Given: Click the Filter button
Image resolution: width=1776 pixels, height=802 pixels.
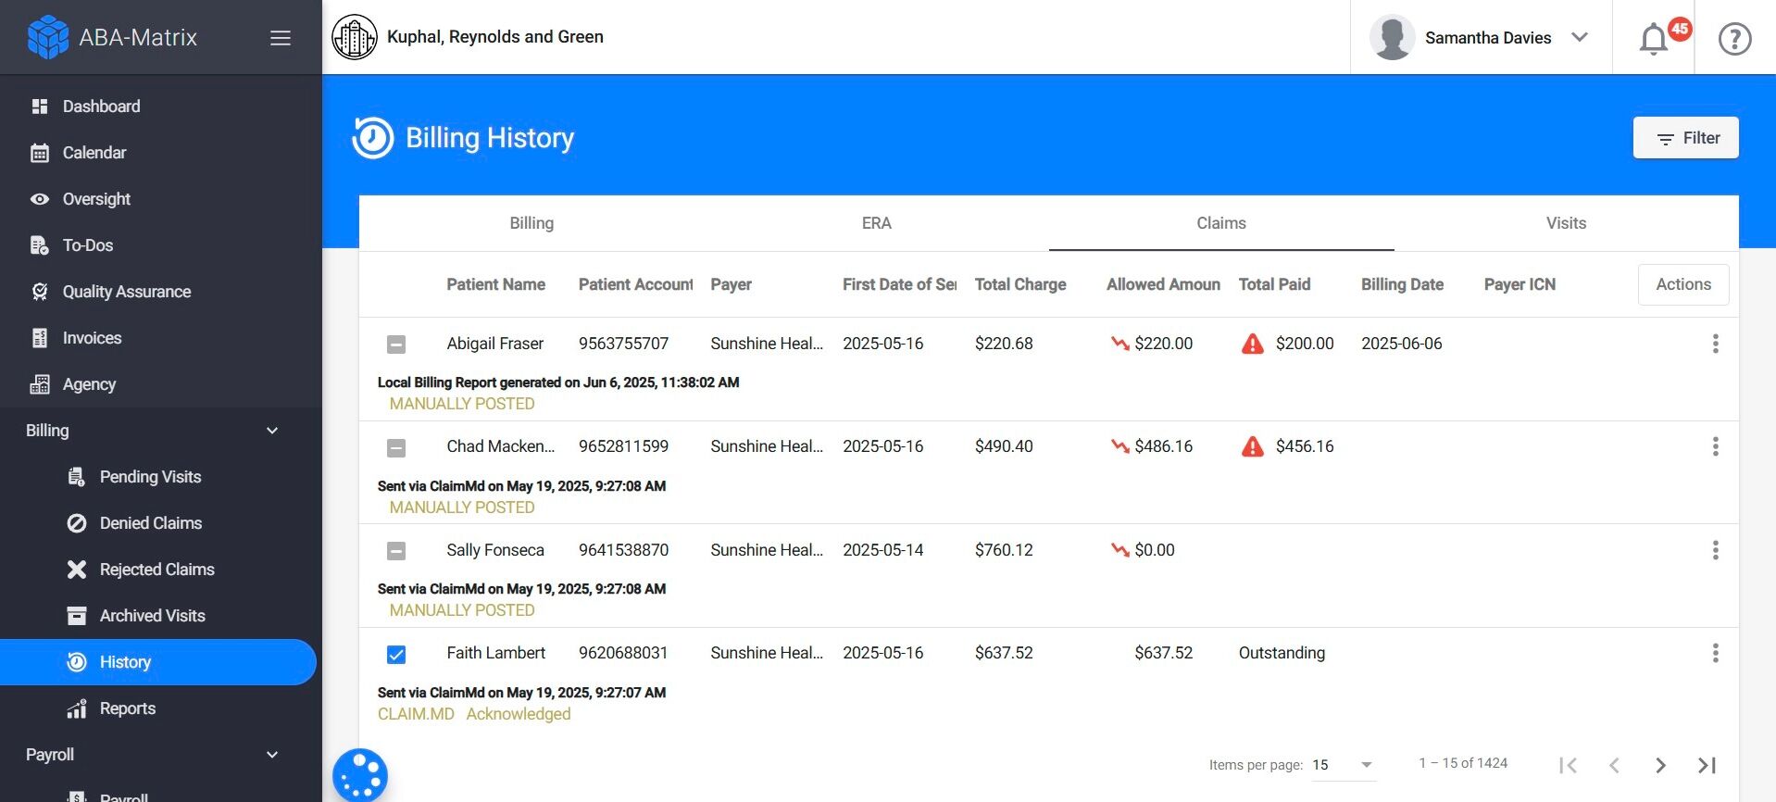Looking at the screenshot, I should click(x=1685, y=138).
